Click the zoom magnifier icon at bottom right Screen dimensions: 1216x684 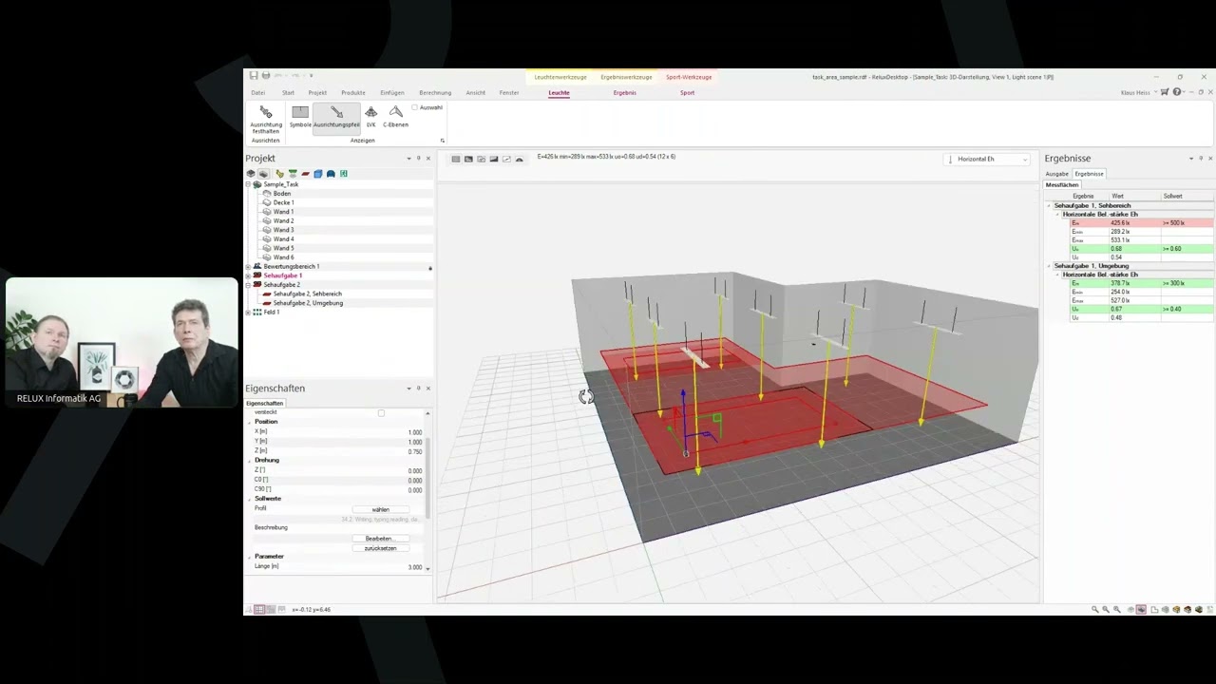click(1094, 609)
